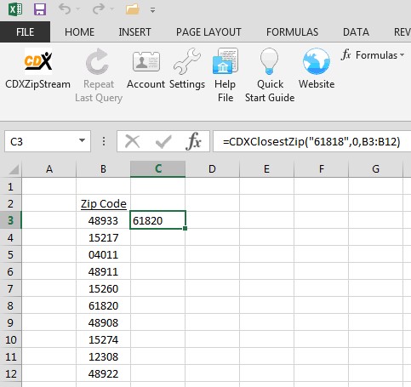This screenshot has width=411, height=387.
Task: Open the Name Box dropdown arrow
Action: tap(82, 140)
